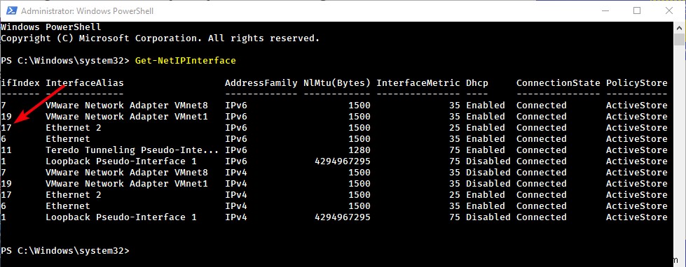The height and width of the screenshot is (267, 686).
Task: Click the Dhcp column header
Action: [477, 83]
